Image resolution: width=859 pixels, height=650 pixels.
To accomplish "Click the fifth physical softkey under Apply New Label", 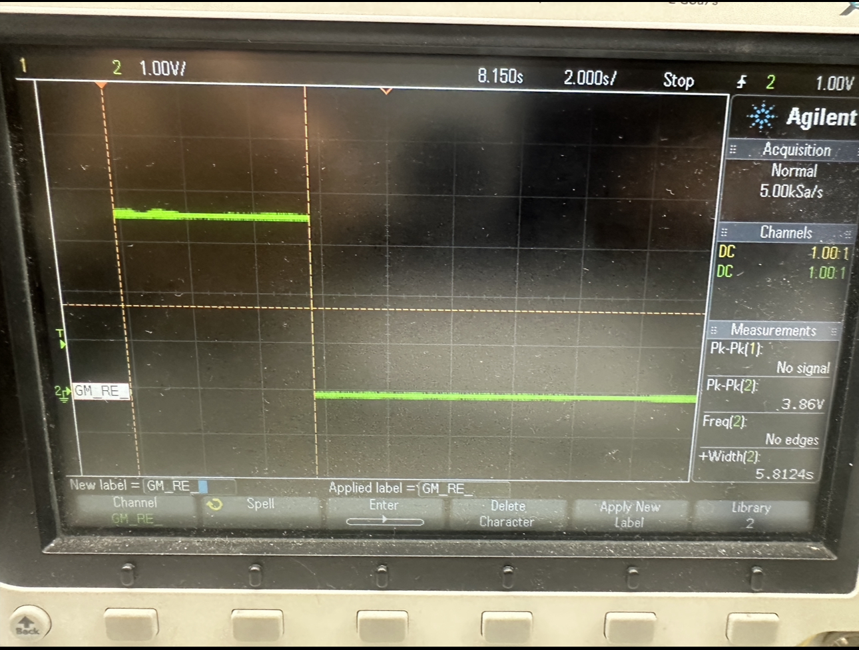I will tap(629, 628).
